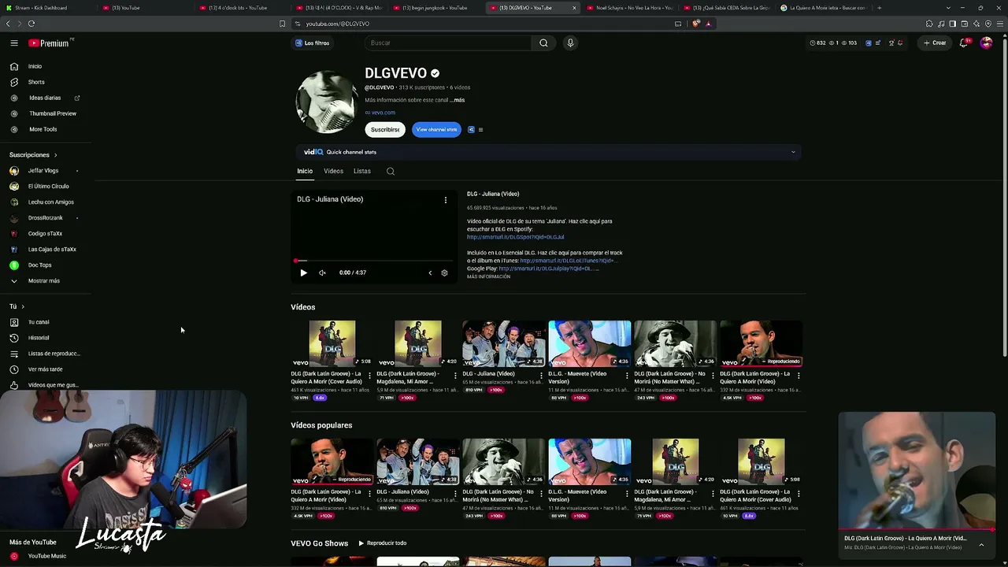Switch to the Videos channel tab

point(333,171)
